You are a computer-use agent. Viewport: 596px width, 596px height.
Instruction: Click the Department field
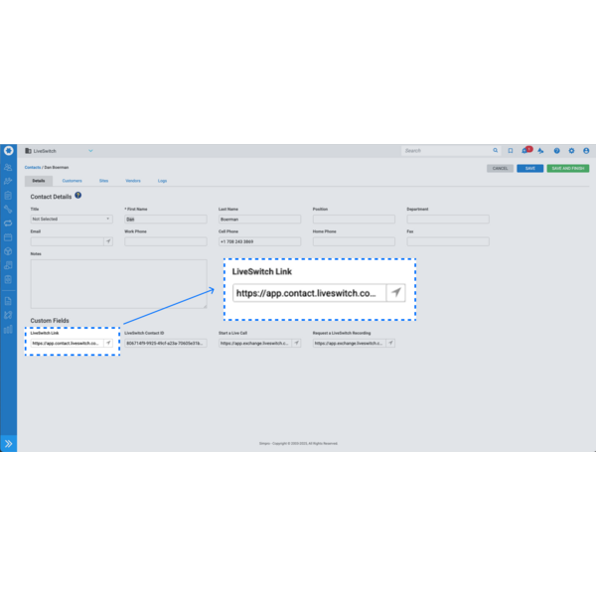[448, 219]
